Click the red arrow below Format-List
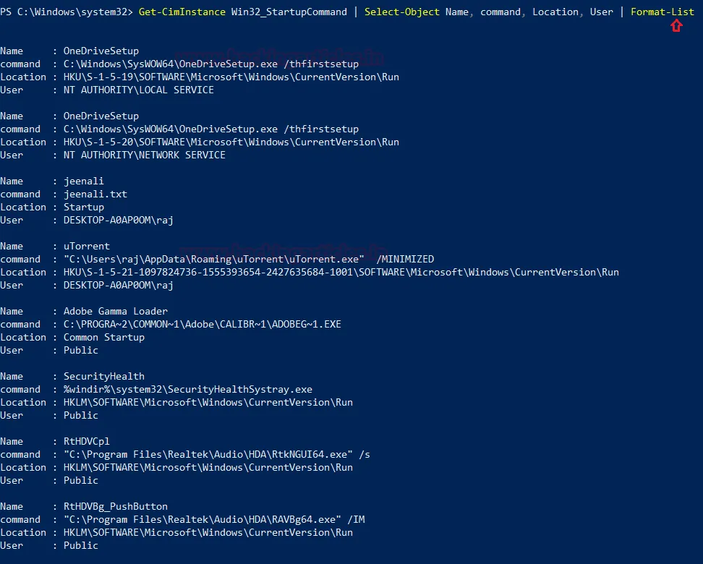 coord(676,26)
